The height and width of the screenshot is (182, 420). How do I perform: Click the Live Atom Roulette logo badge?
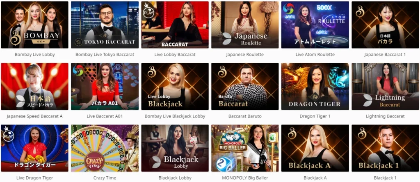pyautogui.click(x=288, y=9)
